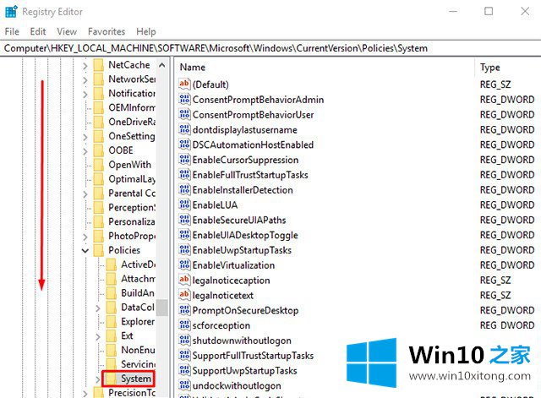Click the tree scrollbar up arrow

click(x=161, y=65)
